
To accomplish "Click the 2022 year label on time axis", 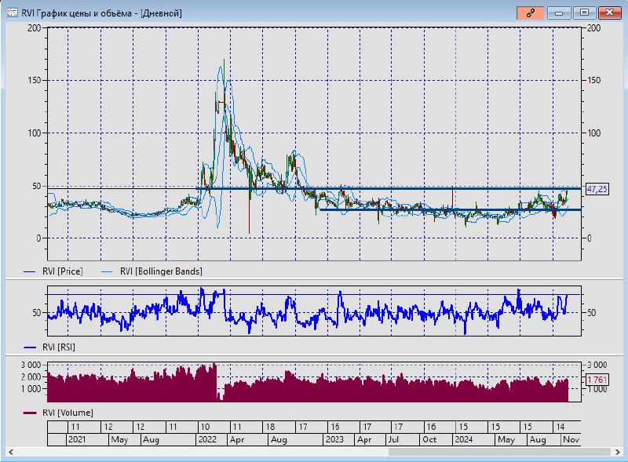I will (x=207, y=439).
